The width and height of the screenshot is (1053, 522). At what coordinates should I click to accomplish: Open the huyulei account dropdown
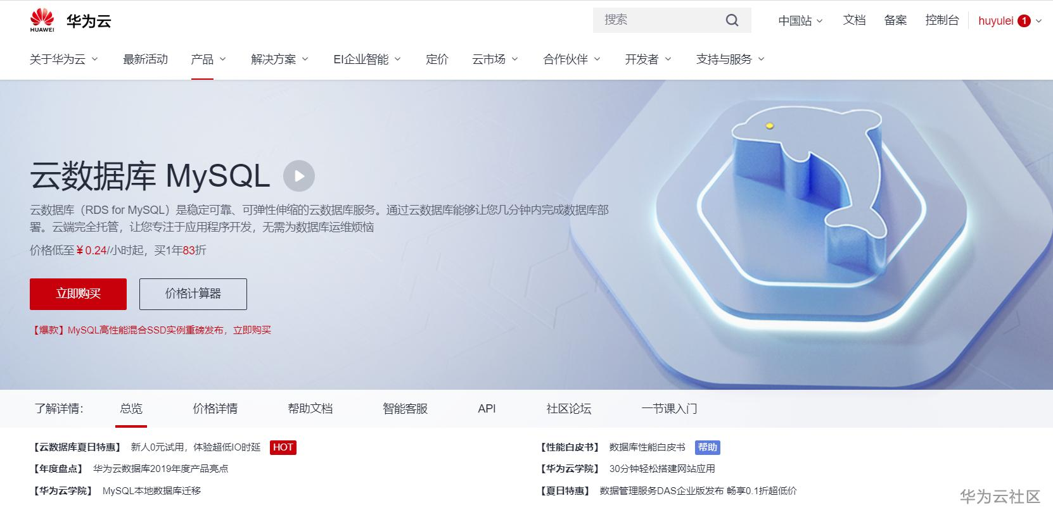(x=1010, y=21)
